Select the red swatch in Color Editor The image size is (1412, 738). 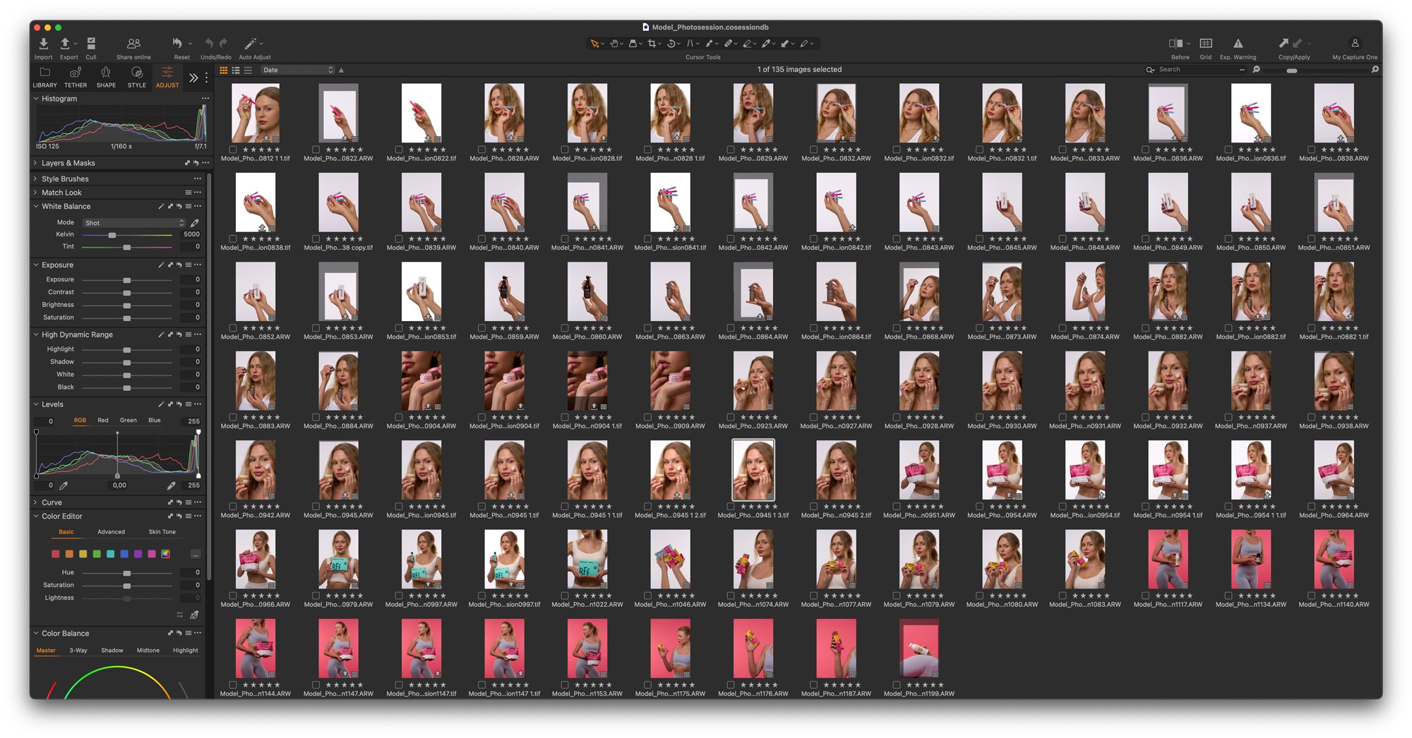[55, 555]
